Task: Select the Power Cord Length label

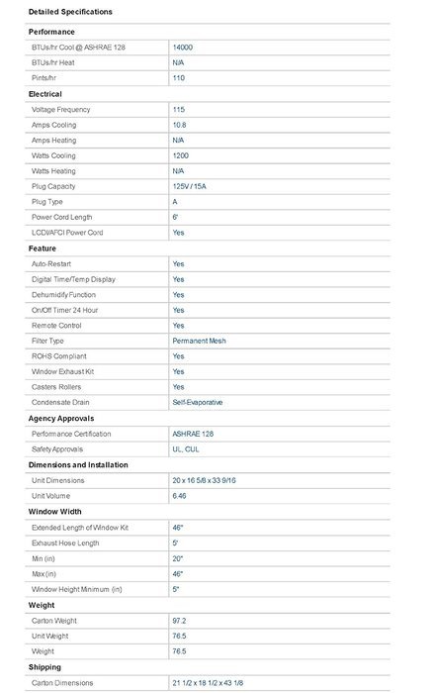Action: pyautogui.click(x=61, y=217)
